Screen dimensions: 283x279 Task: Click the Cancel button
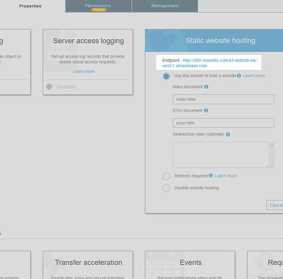pyautogui.click(x=275, y=205)
